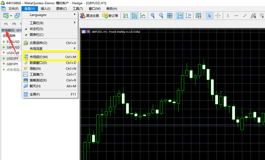
Task: Click the zoom out magnifier icon
Action: tap(161, 16)
